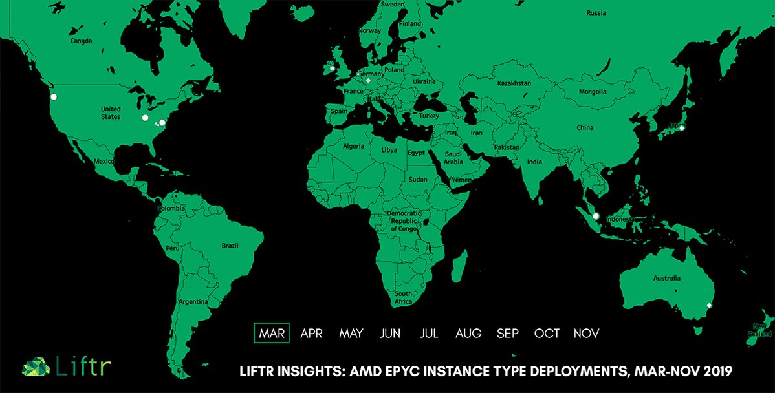
Task: Click the India label
Action: click(534, 162)
